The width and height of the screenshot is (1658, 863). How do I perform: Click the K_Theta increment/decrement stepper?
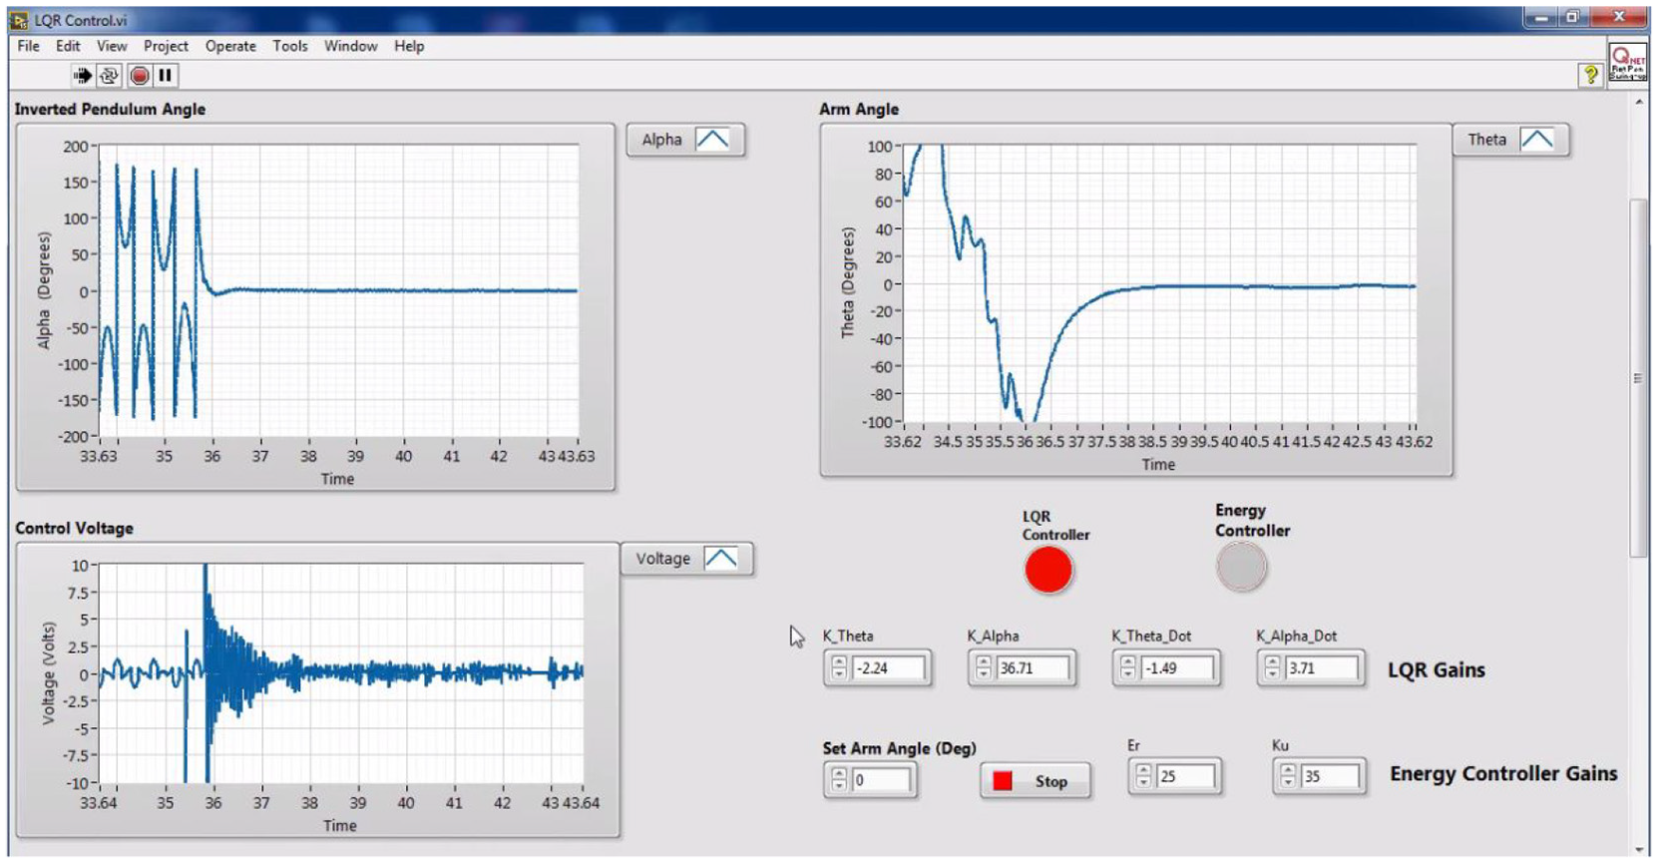click(x=839, y=667)
